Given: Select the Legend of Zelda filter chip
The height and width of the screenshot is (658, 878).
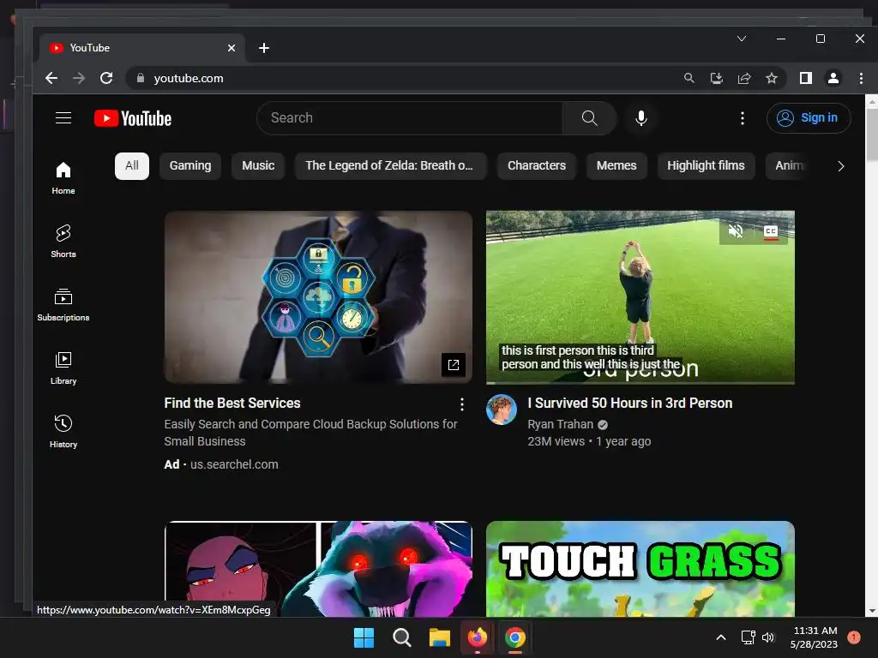Looking at the screenshot, I should point(390,166).
